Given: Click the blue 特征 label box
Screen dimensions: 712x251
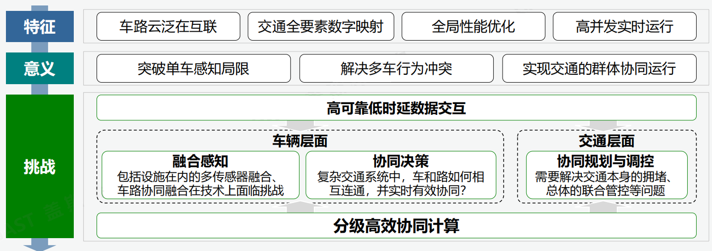Looking at the screenshot, I should pyautogui.click(x=40, y=27).
